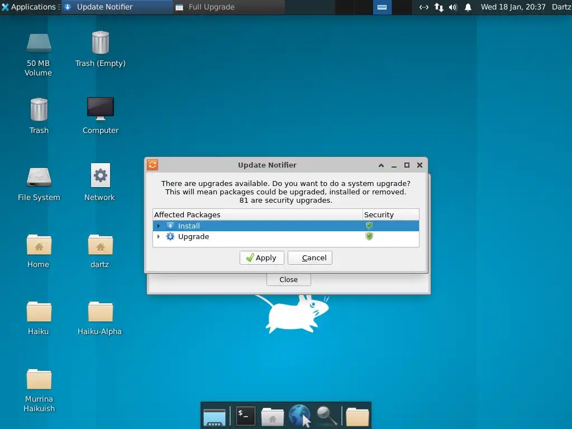Launch the web browser globe dock icon
The height and width of the screenshot is (429, 572).
click(299, 416)
